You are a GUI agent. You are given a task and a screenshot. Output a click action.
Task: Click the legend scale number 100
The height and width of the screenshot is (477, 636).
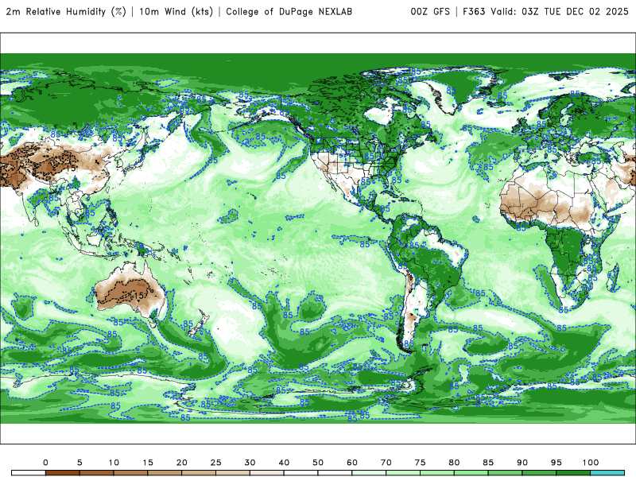(591, 463)
